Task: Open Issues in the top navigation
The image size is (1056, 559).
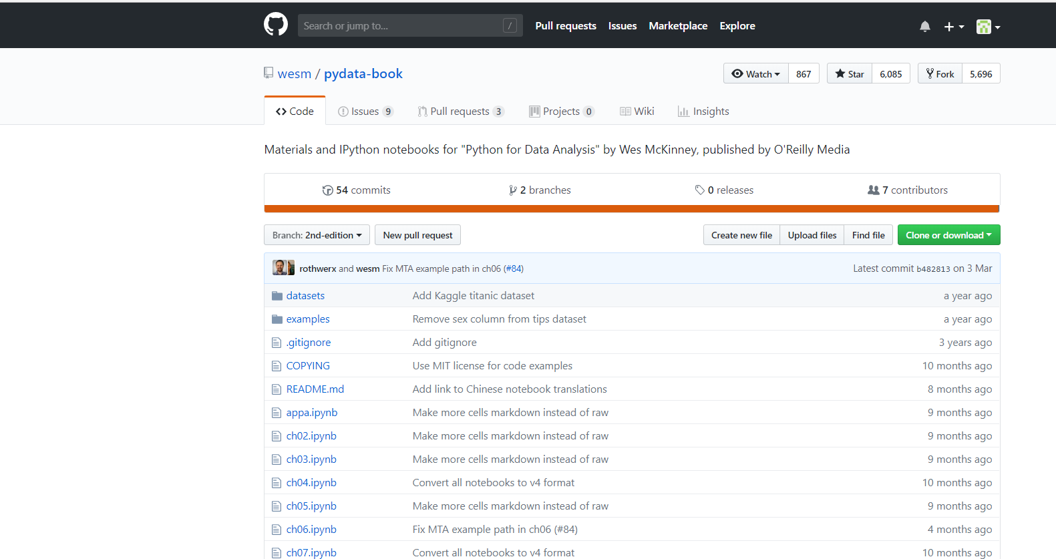Action: tap(623, 25)
